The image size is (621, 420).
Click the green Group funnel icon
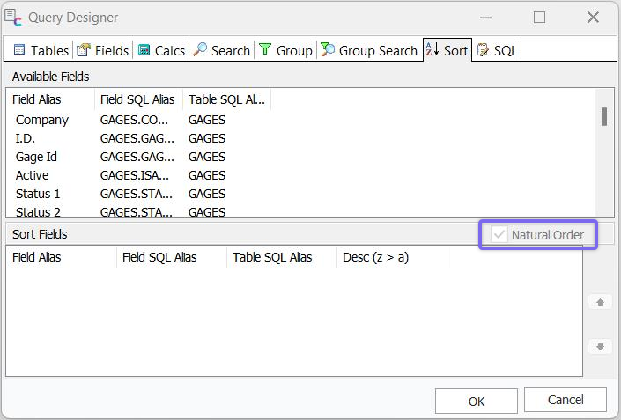[265, 50]
